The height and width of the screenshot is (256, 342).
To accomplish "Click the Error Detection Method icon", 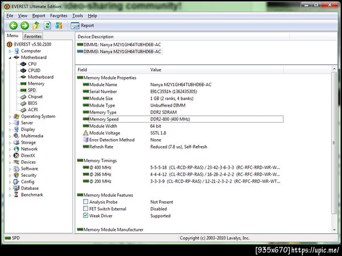I will 85,140.
